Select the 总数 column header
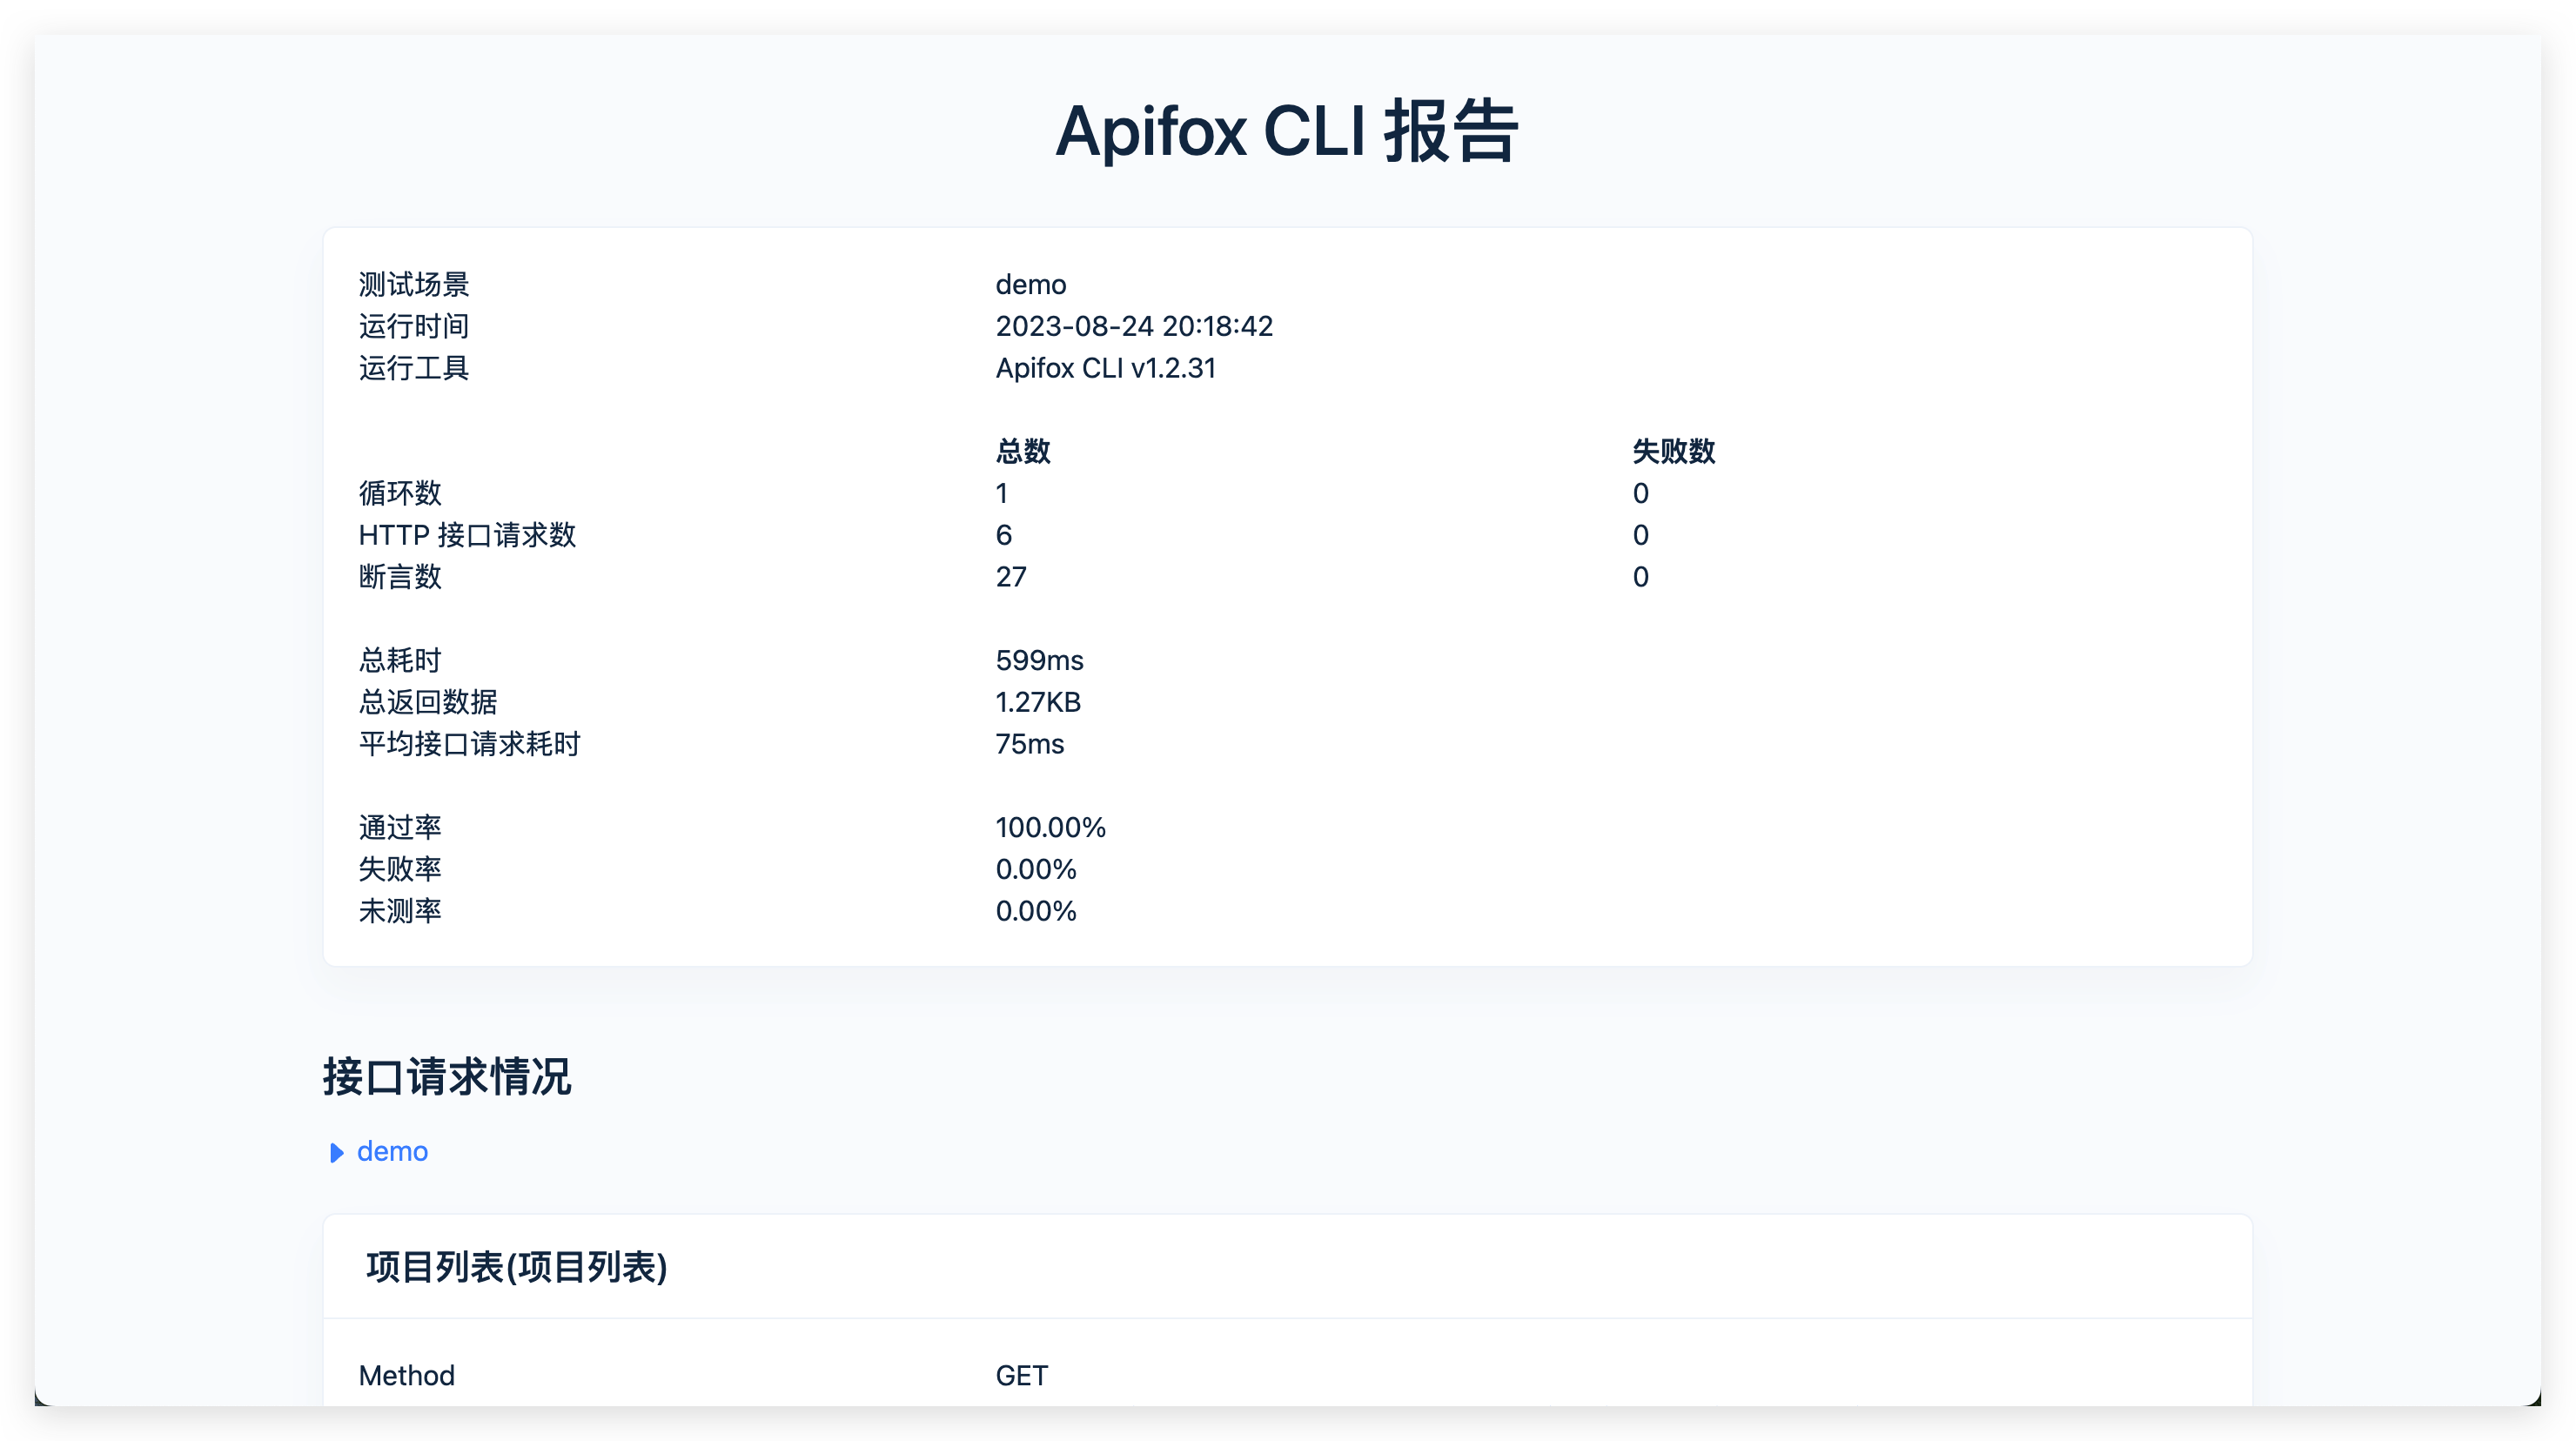This screenshot has width=2576, height=1441. click(1023, 451)
